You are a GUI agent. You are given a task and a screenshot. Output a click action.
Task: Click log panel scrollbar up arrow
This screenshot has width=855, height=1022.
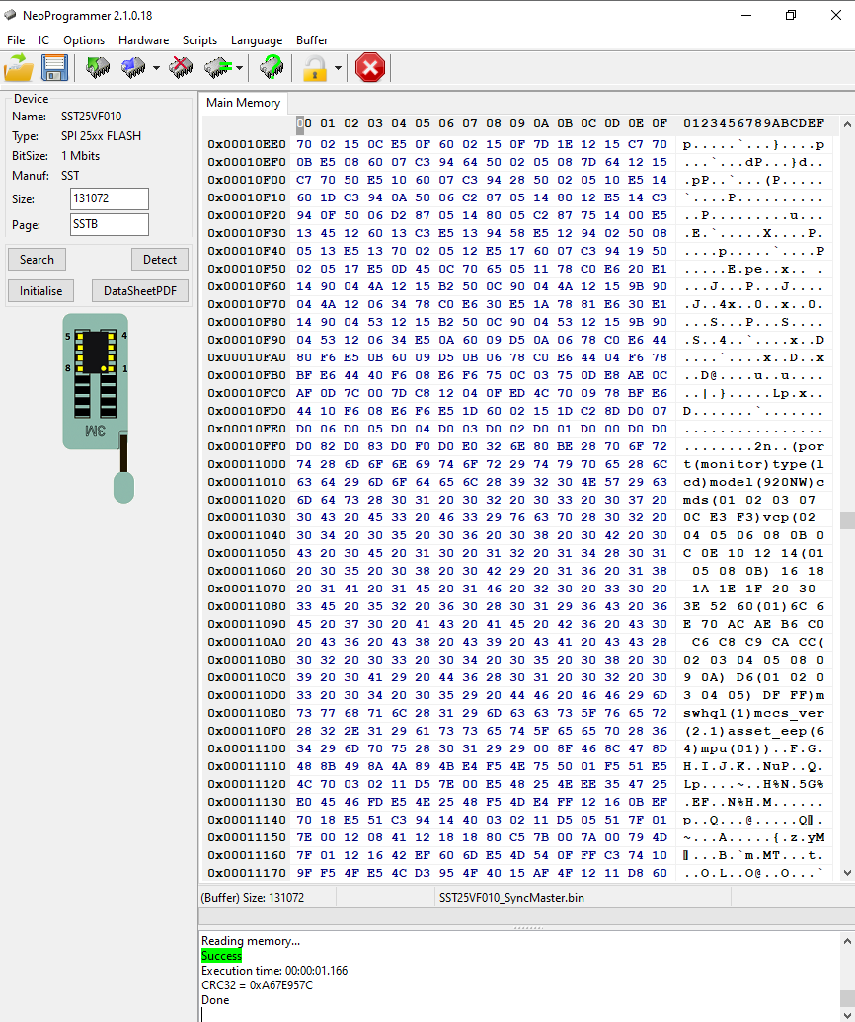coord(847,940)
